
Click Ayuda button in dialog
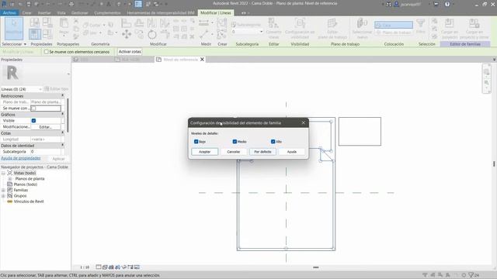click(x=292, y=152)
